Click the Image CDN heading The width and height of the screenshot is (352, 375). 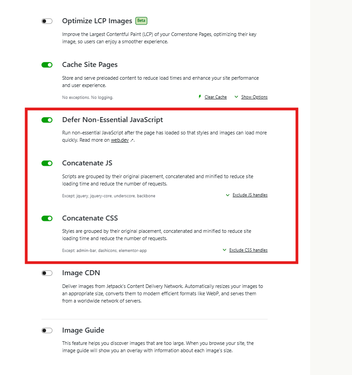pos(81,273)
